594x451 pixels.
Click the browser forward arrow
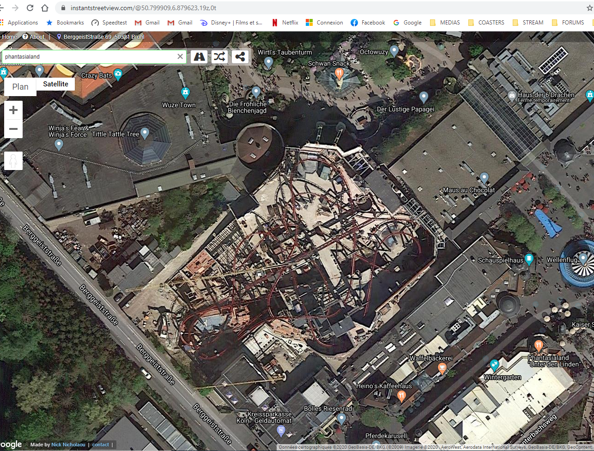click(15, 8)
